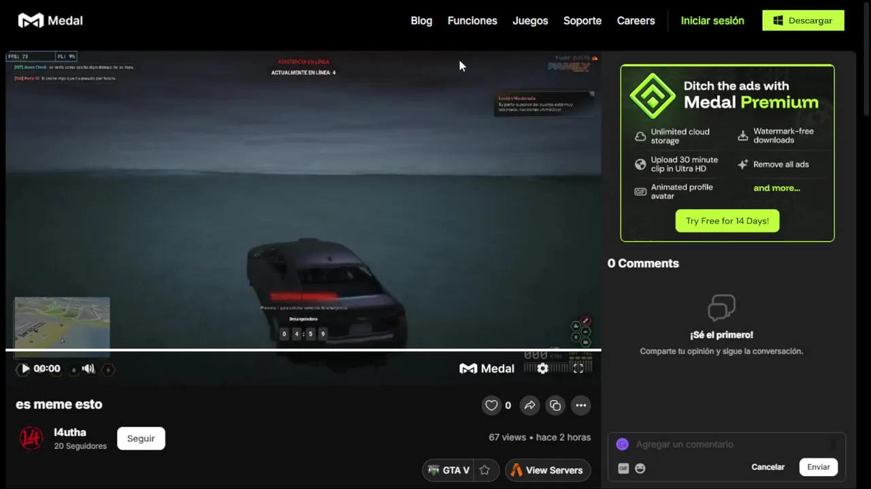Open the Juegos menu item
871x489 pixels.
[530, 21]
